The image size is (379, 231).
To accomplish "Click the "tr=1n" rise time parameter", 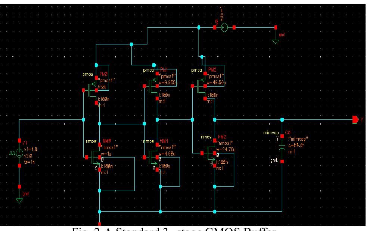I will tap(29, 162).
